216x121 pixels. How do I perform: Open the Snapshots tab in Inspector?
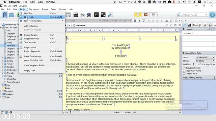pos(205,25)
